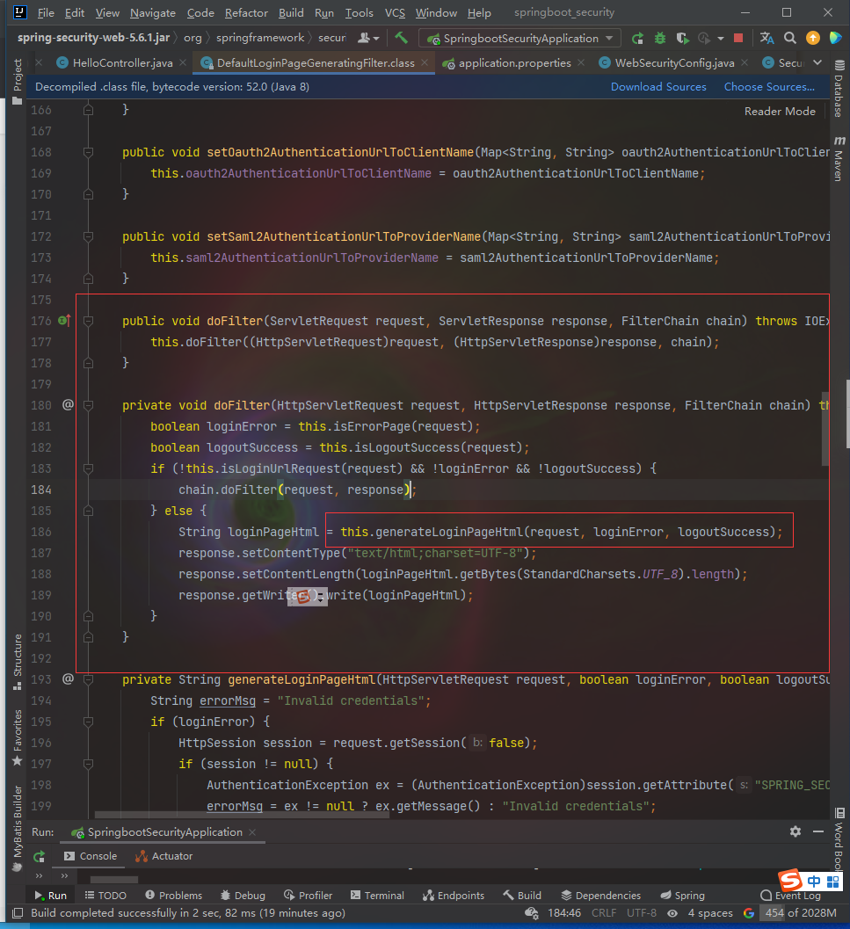This screenshot has width=850, height=929.
Task: Switch to the Console tab
Action: (90, 856)
